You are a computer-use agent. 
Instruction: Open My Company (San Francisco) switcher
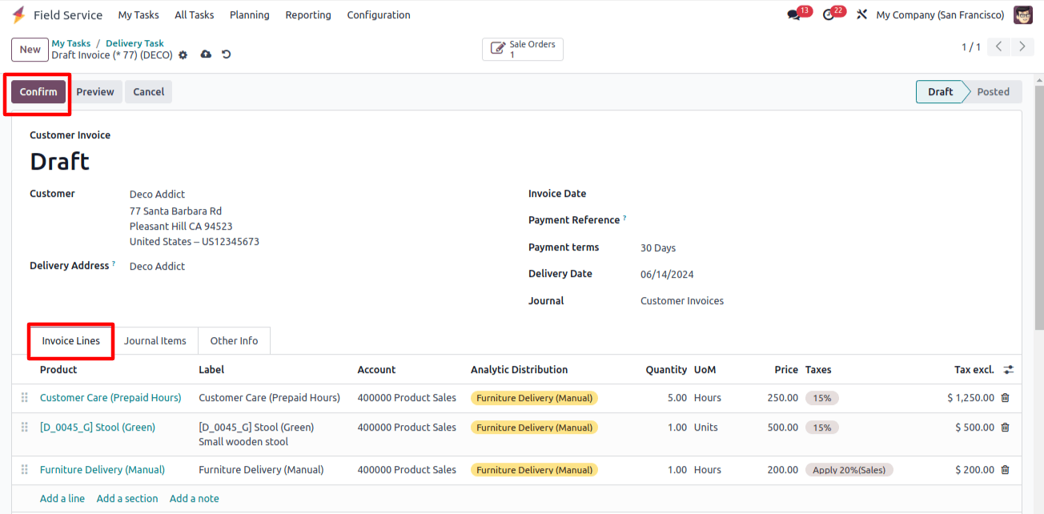coord(940,15)
